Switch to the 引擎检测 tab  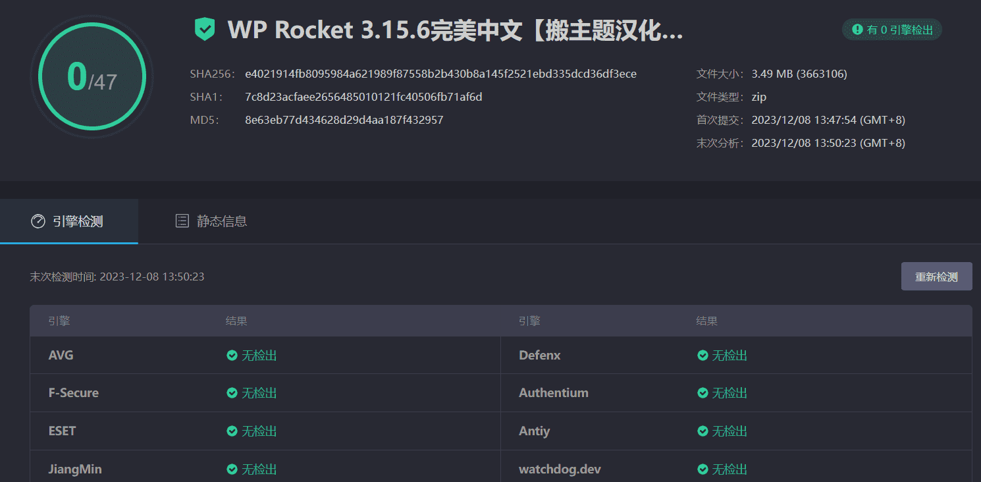(x=68, y=221)
